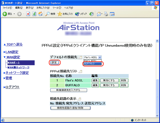The height and width of the screenshot is (123, 160).
Task: Open the History clock icon
Action: 91,14
